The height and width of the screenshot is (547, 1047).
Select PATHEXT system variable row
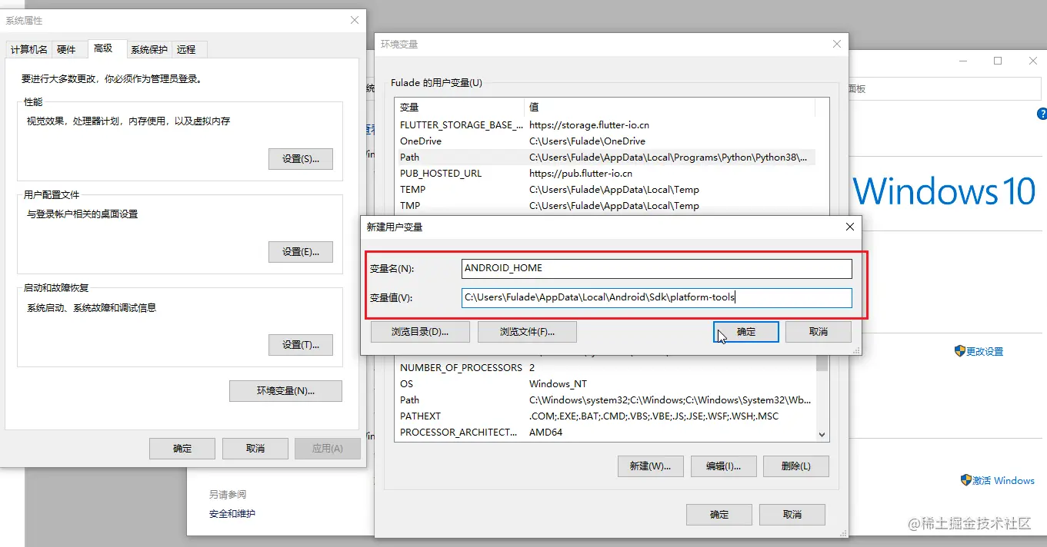coord(605,416)
